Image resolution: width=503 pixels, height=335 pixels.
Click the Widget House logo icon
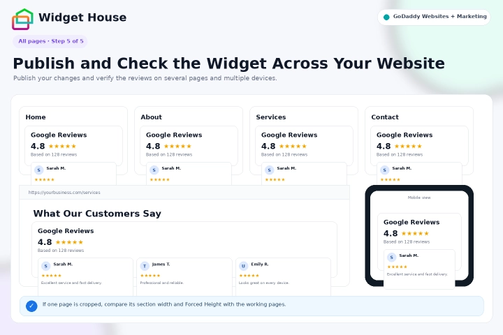23,19
